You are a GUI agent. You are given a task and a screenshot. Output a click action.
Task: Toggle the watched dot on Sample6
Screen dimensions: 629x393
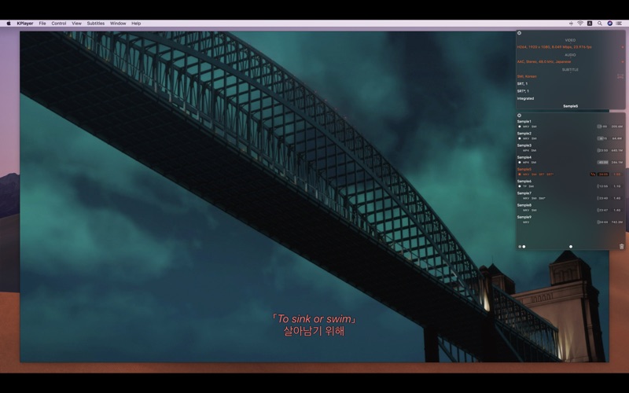point(520,186)
